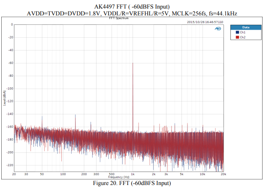Click the 50 Hz spur peak
This screenshot has width=272, height=188.
(x=42, y=116)
